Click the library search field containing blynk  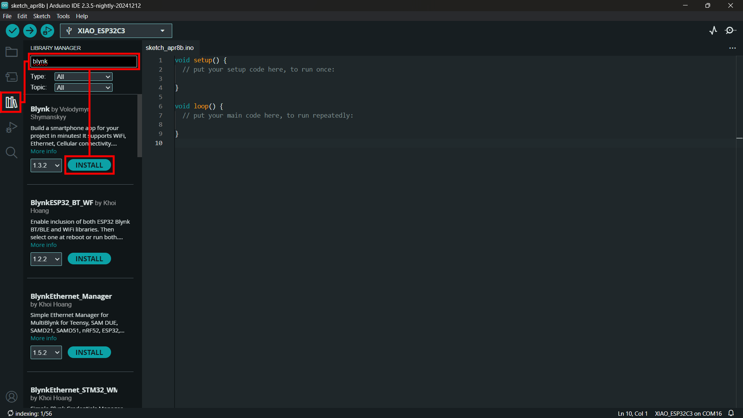pos(84,62)
